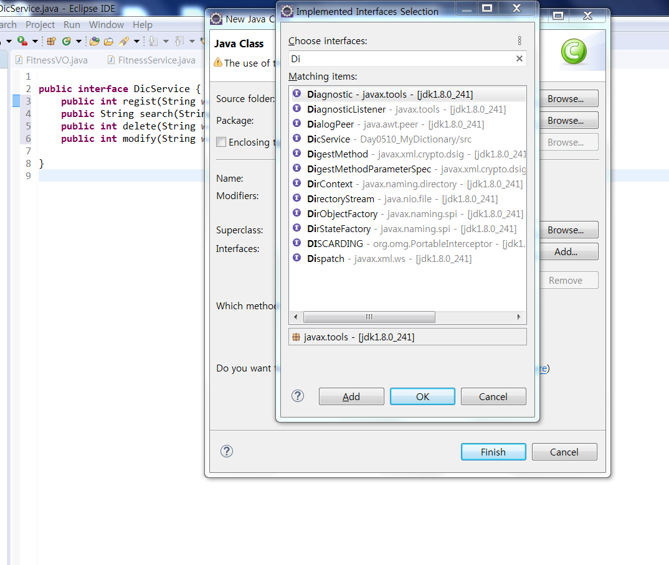Toggle the Enclosing type checkbox

(221, 142)
